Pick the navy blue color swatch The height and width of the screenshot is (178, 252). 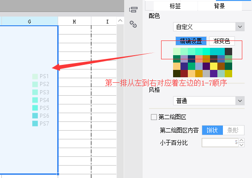coord(192,59)
